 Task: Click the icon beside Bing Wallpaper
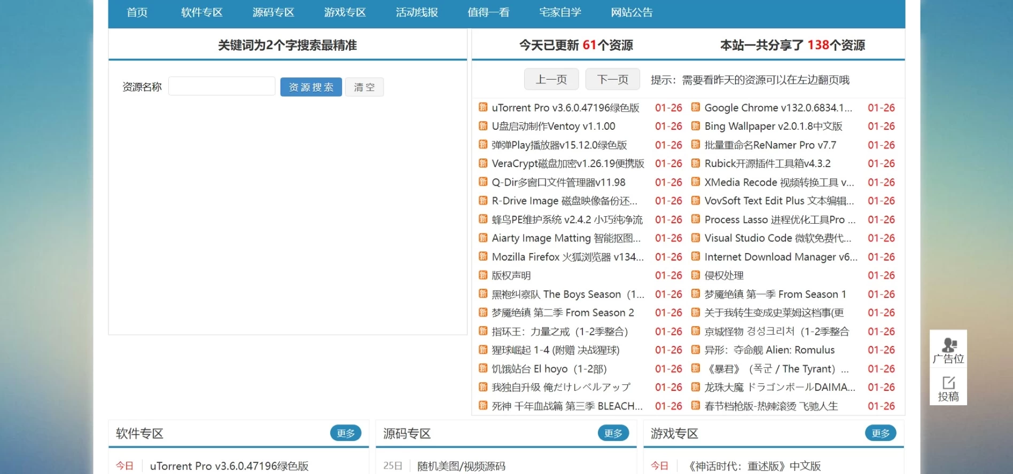pos(696,126)
